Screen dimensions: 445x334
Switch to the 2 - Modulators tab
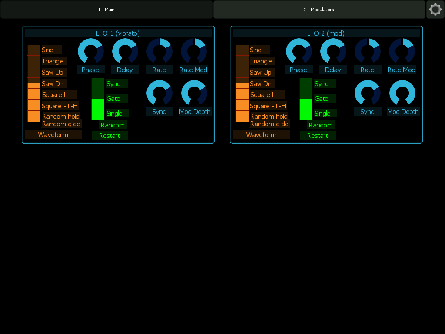click(319, 10)
